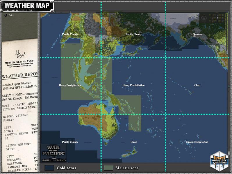Click Heavy Precipitation label in southeast Pacific
The image size is (232, 174).
click(197, 142)
